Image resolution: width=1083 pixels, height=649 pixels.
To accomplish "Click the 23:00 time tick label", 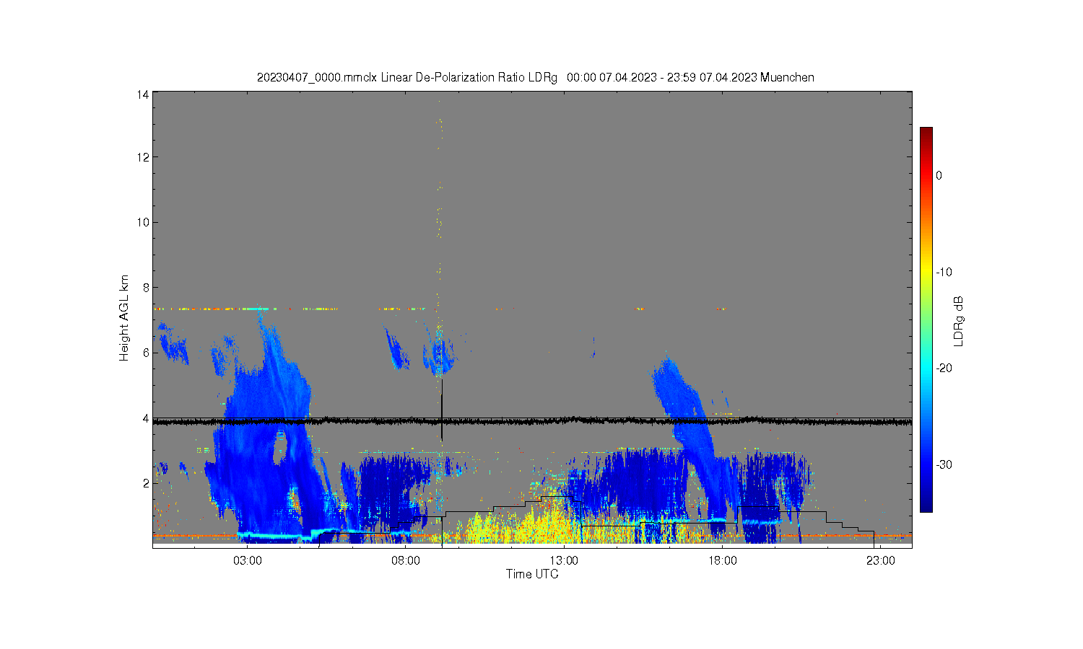I will tap(881, 561).
